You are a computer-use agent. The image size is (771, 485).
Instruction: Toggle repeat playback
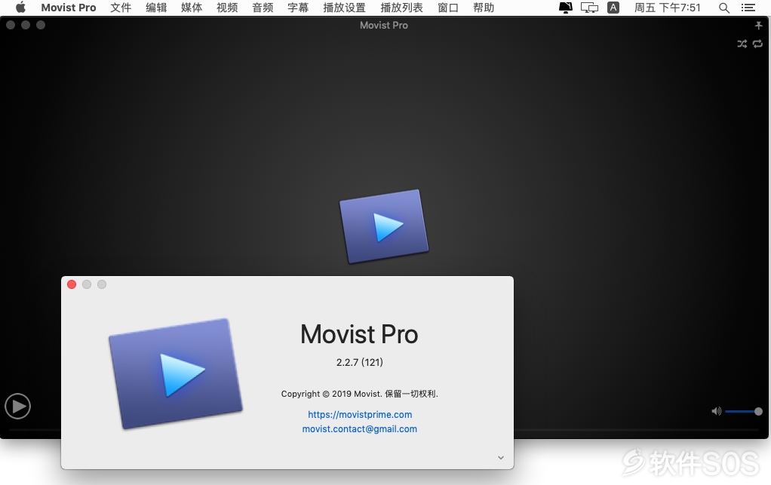click(757, 44)
